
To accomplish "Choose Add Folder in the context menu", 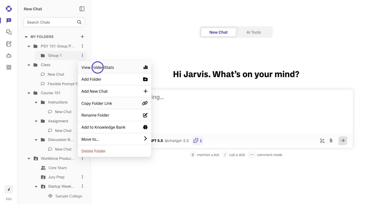I will click(x=114, y=79).
